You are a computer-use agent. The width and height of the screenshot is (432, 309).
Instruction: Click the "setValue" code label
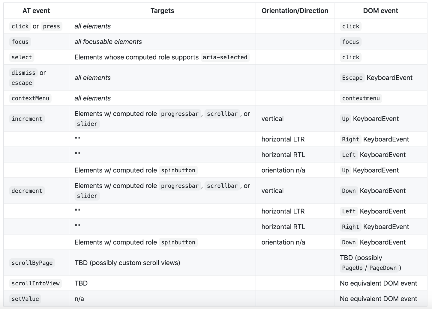coord(25,299)
